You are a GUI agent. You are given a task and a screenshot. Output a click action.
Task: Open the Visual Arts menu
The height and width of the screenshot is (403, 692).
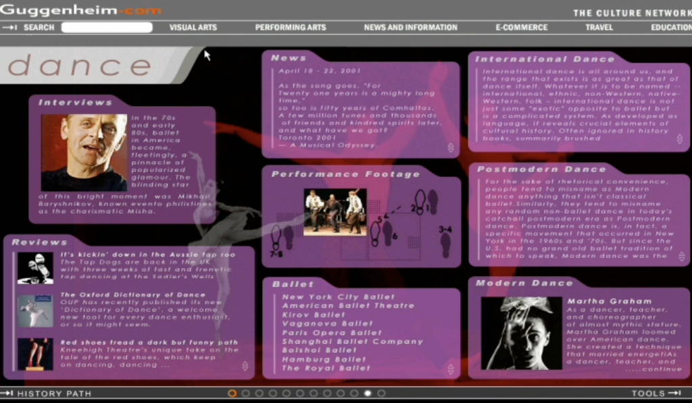193,28
